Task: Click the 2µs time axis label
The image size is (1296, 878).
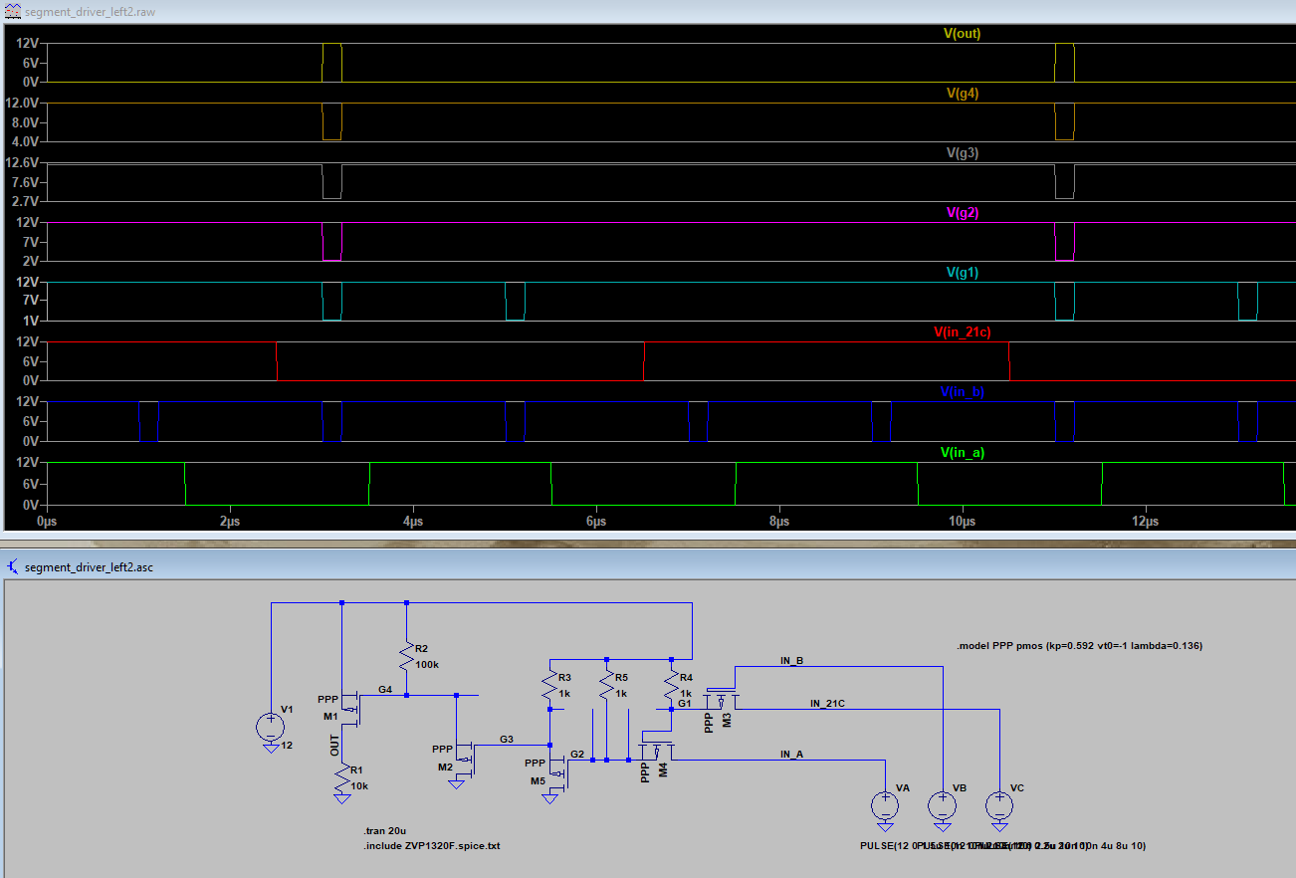Action: click(x=230, y=521)
